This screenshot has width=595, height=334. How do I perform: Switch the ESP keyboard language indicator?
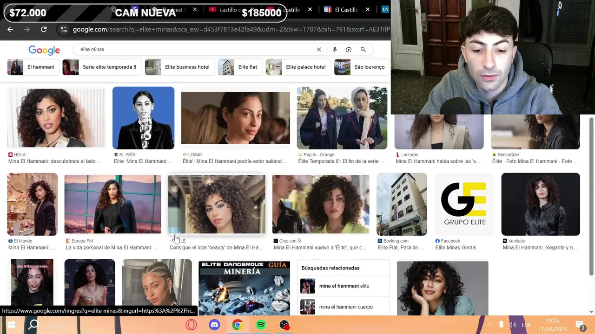coord(526,325)
